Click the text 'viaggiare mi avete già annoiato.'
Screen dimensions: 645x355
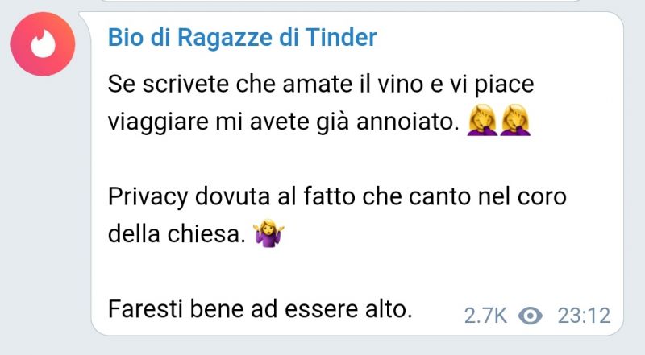point(284,122)
